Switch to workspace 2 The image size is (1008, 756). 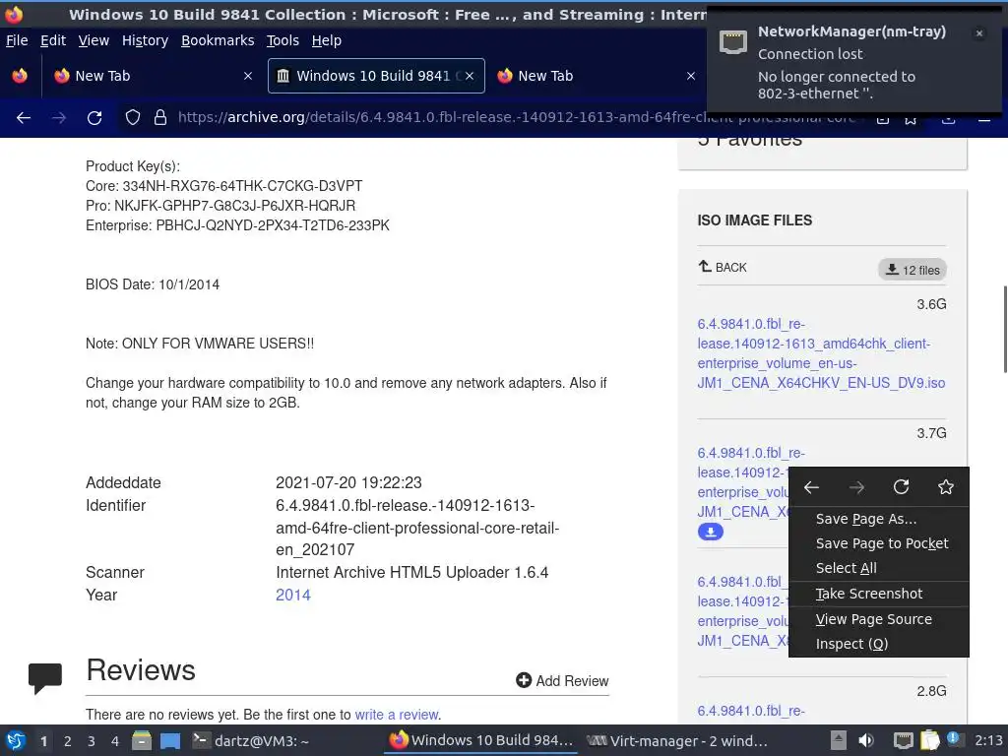[x=68, y=741]
